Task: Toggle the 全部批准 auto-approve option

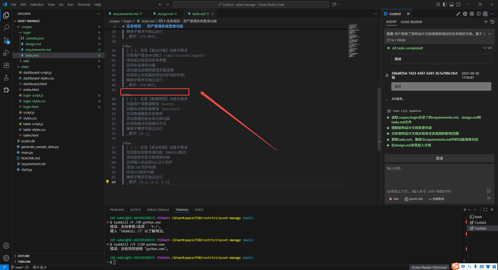Action: pyautogui.click(x=436, y=199)
